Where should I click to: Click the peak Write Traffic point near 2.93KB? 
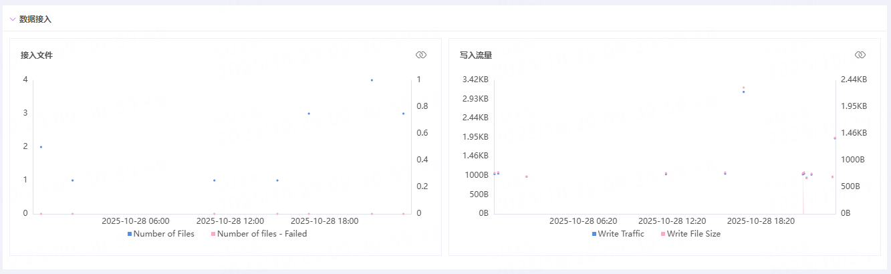[743, 92]
